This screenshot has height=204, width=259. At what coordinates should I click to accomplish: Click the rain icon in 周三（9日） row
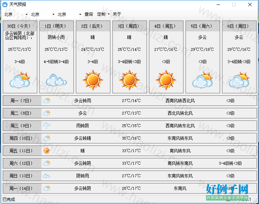coord(47,126)
